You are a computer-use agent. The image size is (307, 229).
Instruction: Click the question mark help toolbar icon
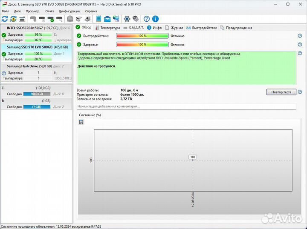tap(146, 19)
